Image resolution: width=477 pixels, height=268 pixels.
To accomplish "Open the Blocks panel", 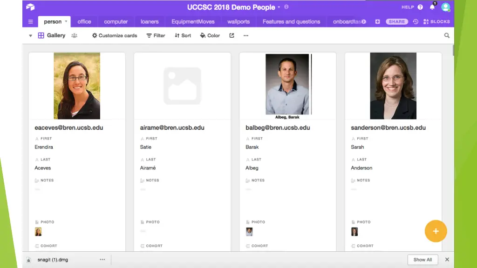I will click(436, 21).
